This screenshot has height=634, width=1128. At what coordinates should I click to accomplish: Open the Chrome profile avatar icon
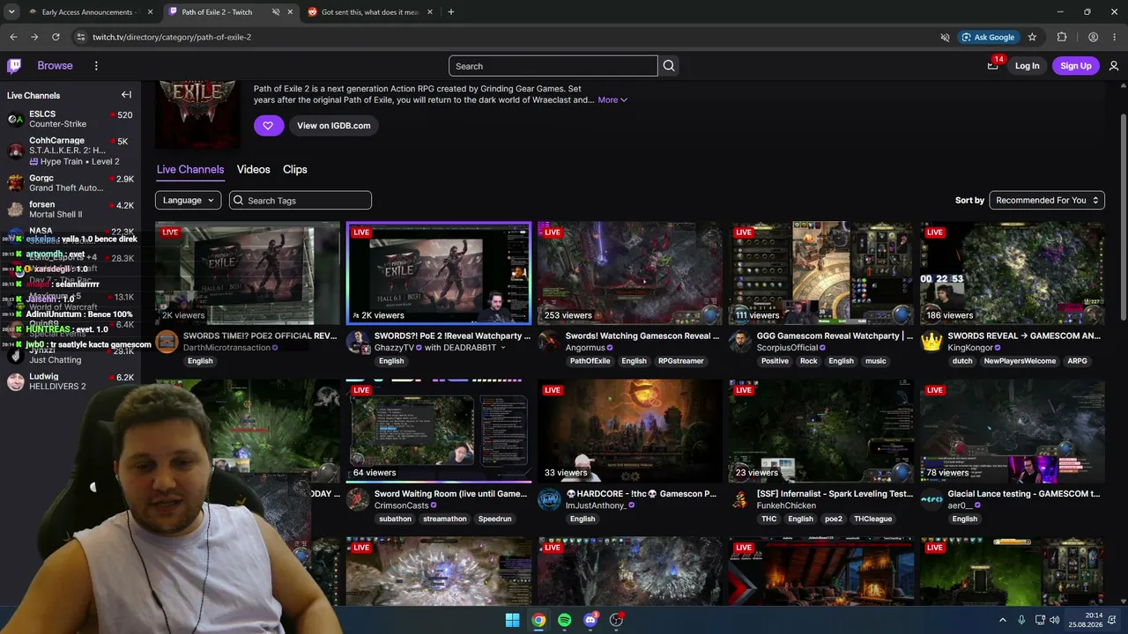pos(1093,37)
